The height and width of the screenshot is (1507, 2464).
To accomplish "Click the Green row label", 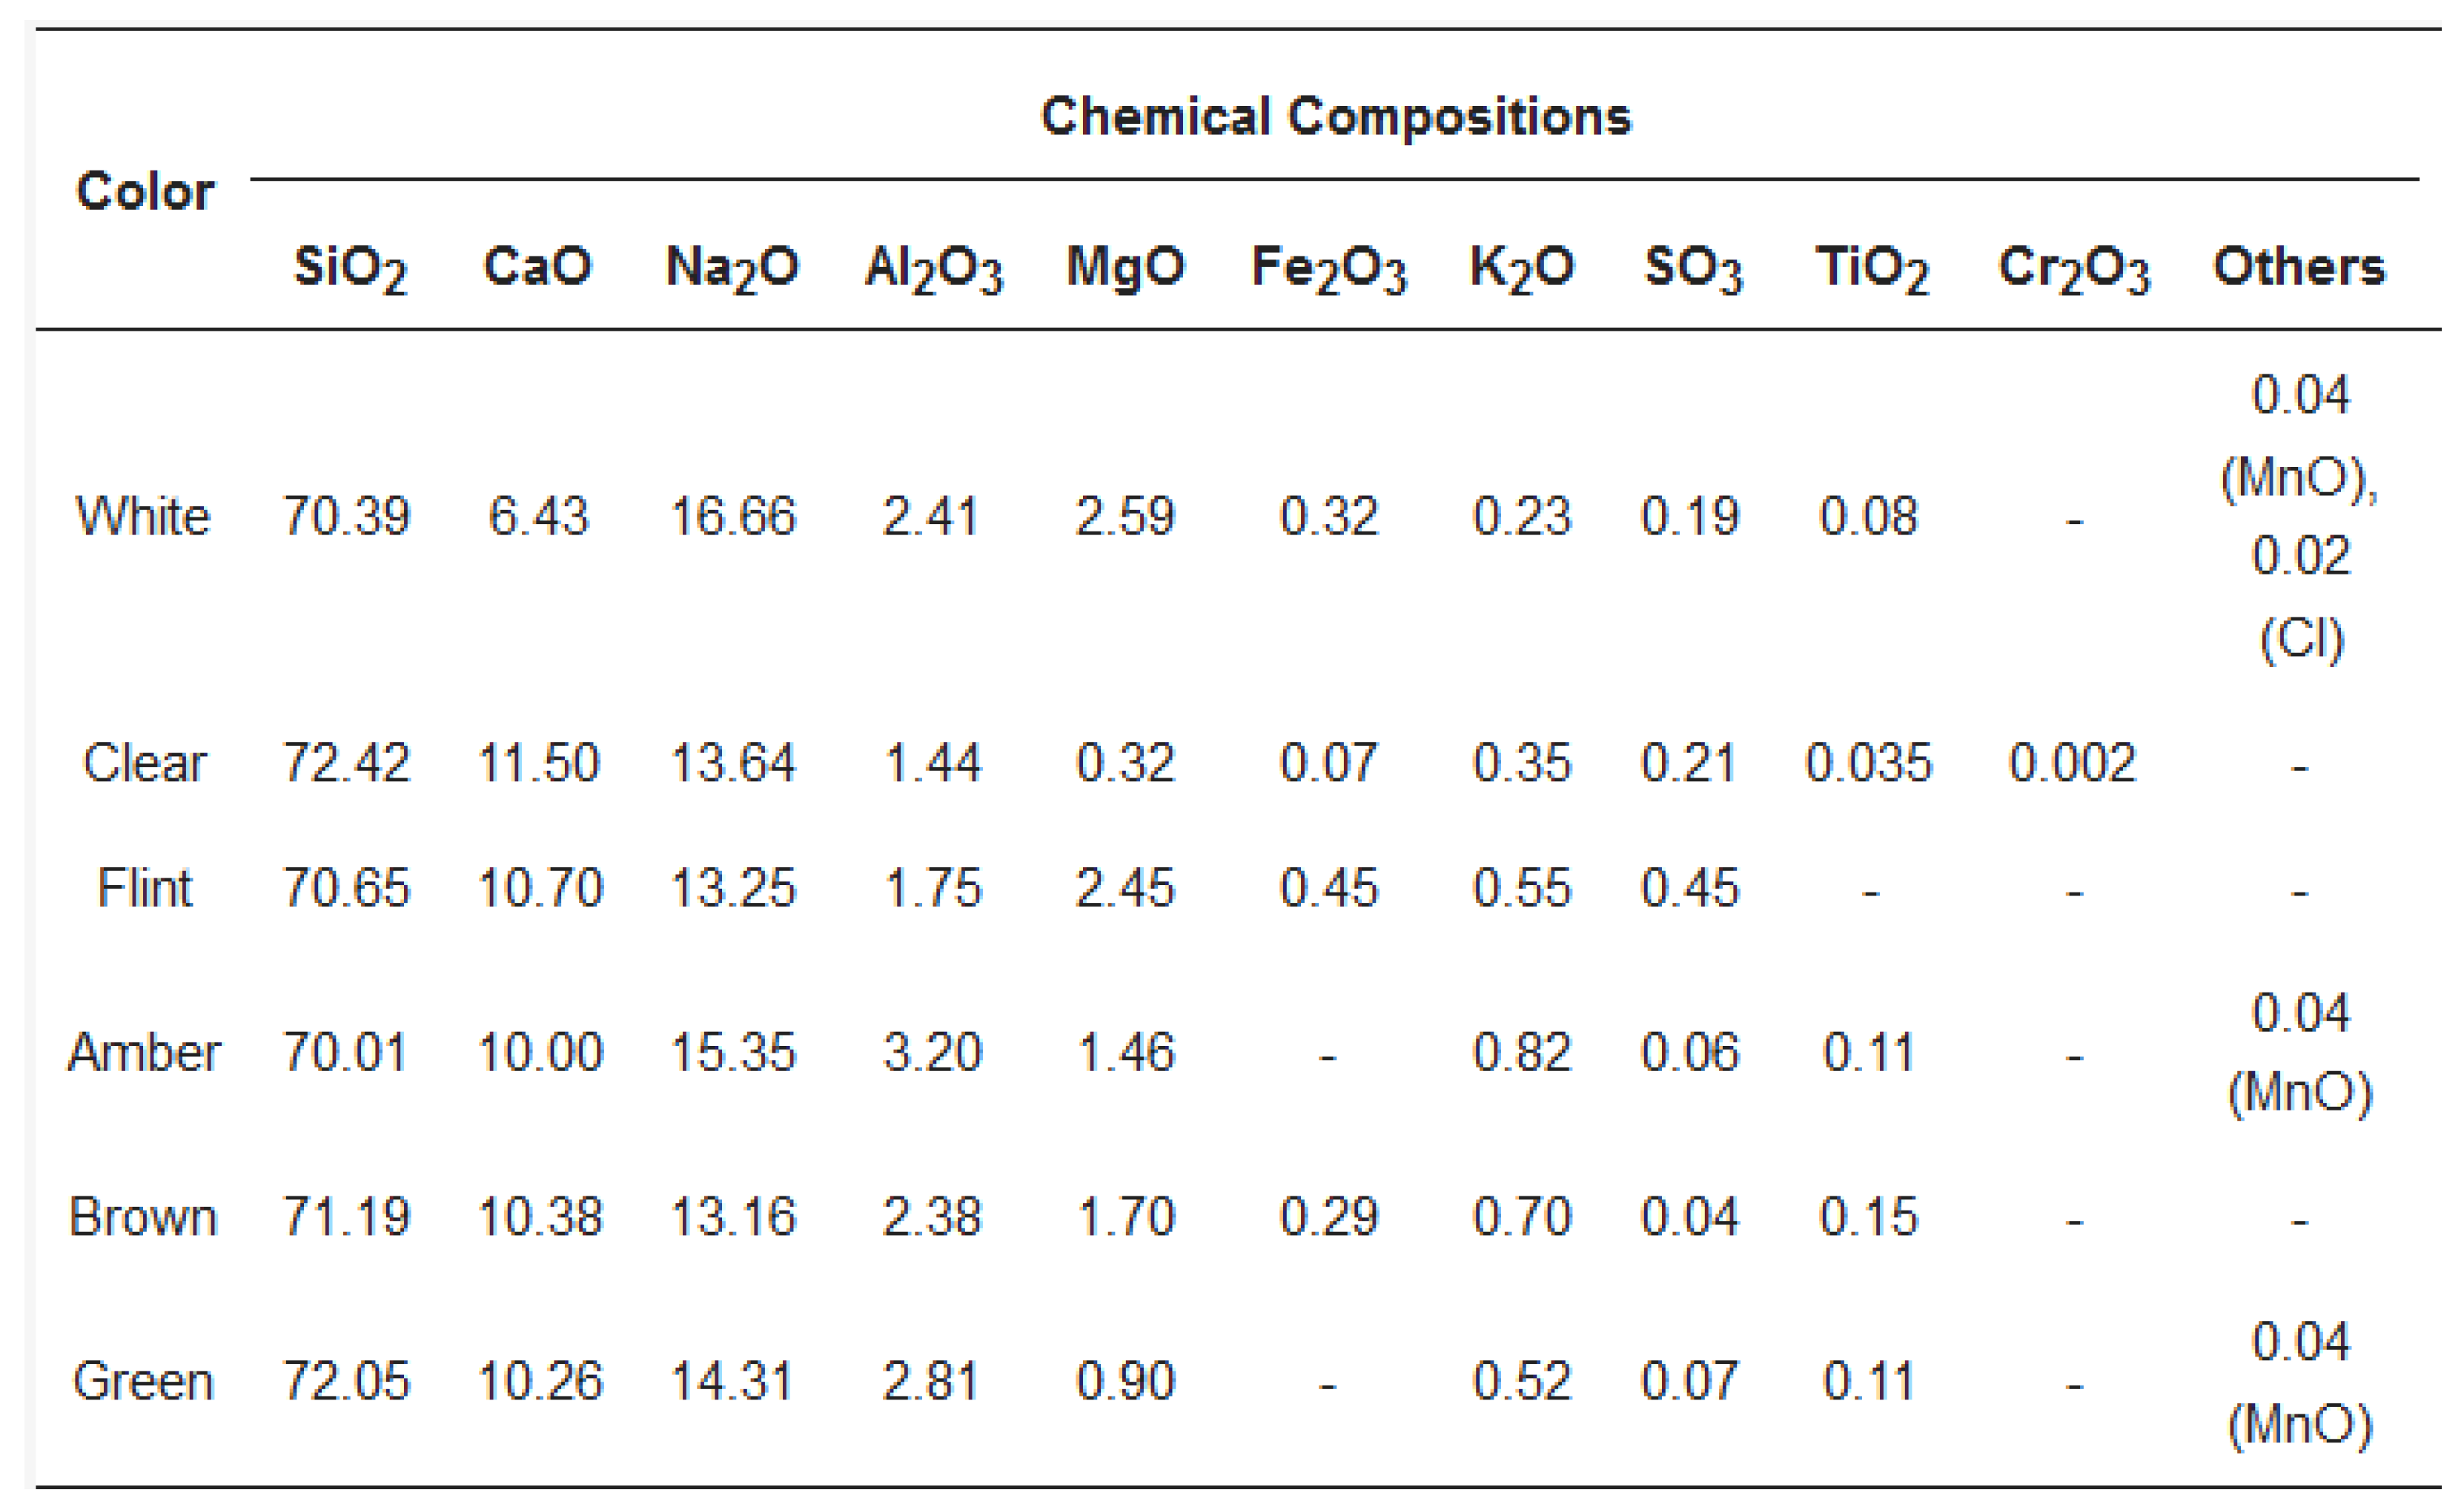I will (x=143, y=1381).
